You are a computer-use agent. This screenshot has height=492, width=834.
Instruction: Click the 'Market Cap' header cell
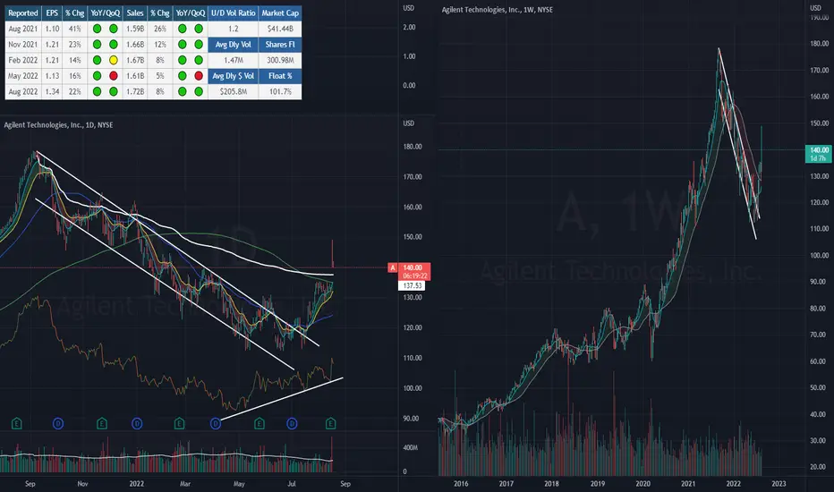(280, 13)
